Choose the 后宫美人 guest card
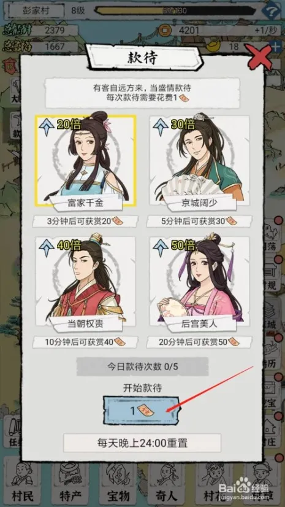 [x=199, y=284]
